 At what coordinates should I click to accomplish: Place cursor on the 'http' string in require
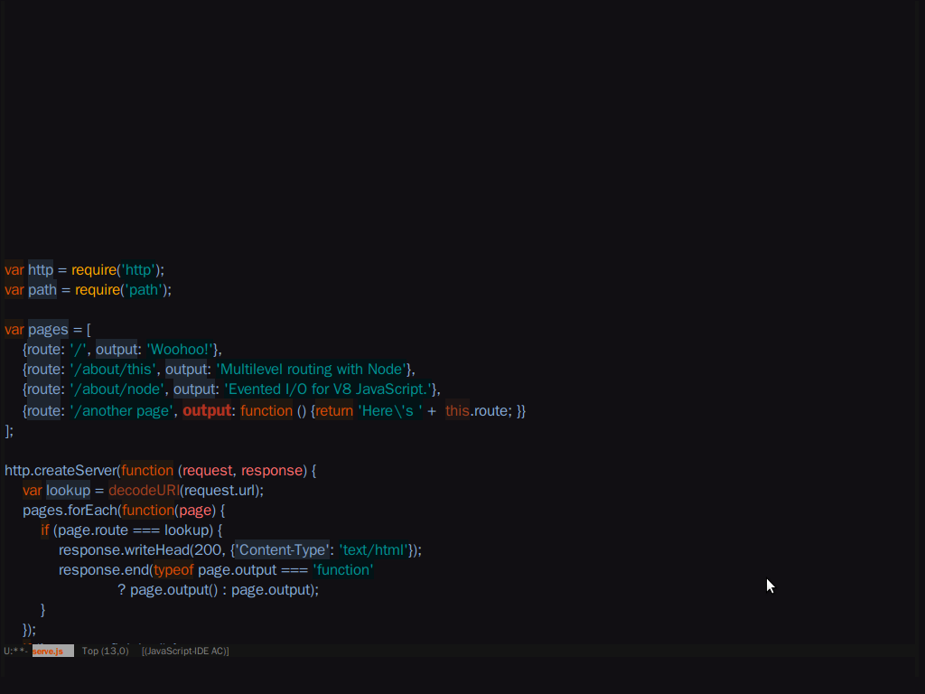(x=138, y=269)
